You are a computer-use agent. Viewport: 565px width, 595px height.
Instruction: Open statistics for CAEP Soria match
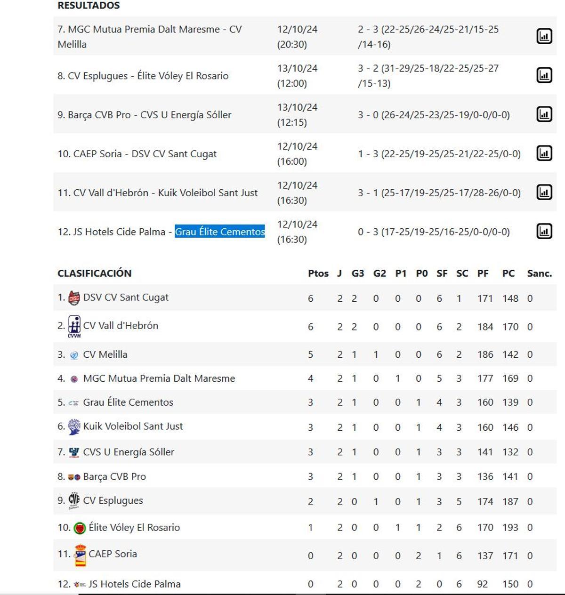[544, 153]
